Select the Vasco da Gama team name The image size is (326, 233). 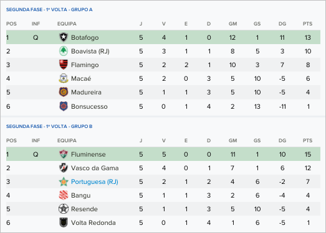click(x=95, y=168)
